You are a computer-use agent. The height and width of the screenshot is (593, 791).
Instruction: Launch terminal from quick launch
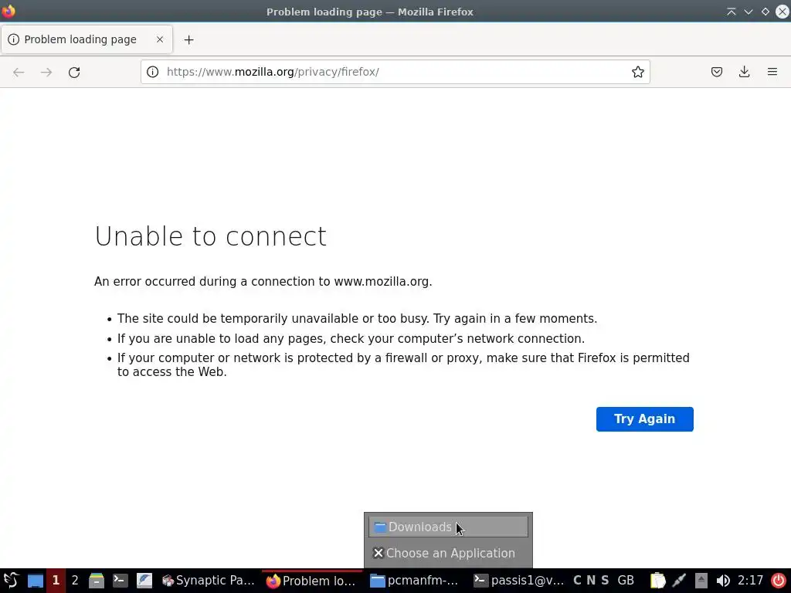click(x=120, y=581)
